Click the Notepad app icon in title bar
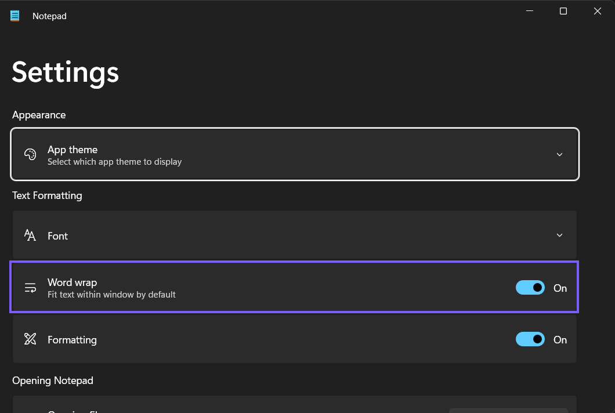 click(15, 16)
